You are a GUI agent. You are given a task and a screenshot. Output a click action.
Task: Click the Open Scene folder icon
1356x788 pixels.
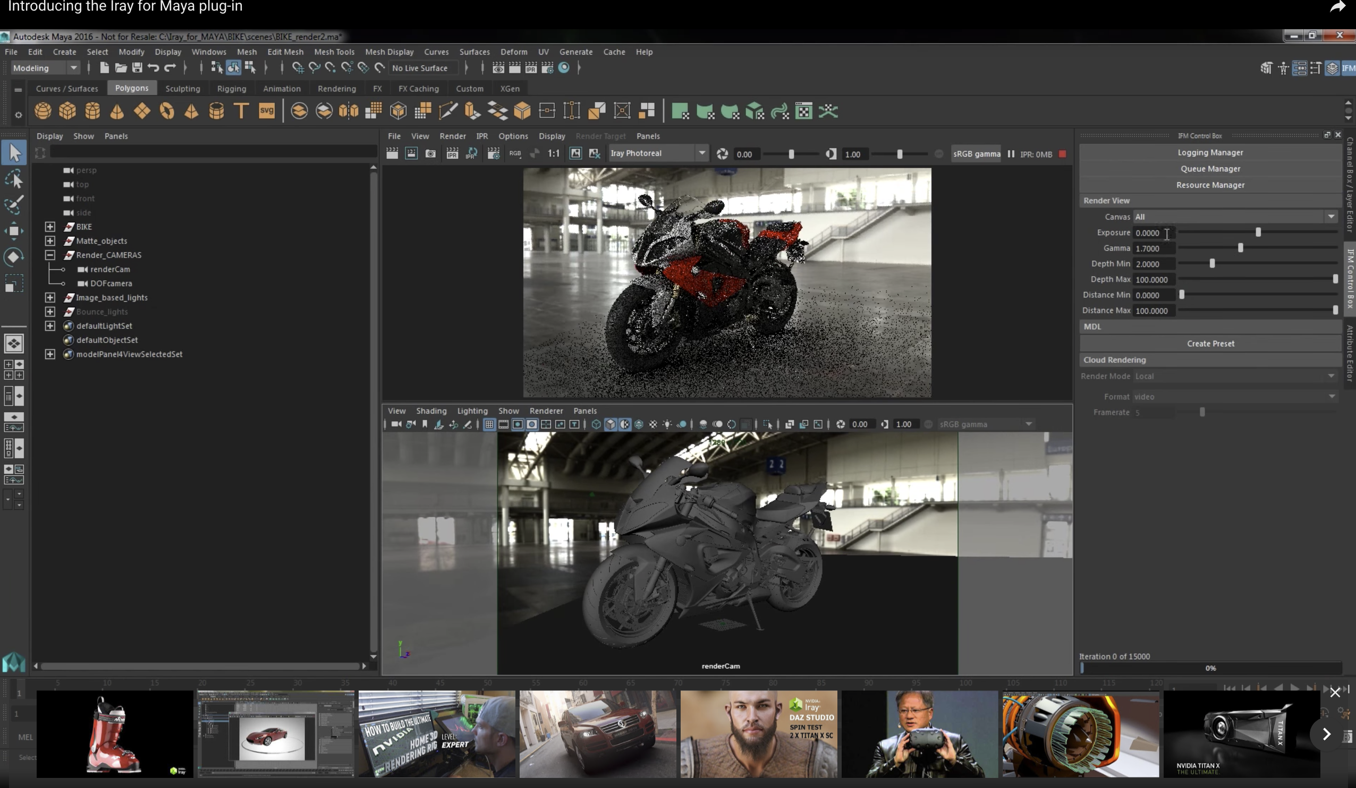[x=121, y=68]
